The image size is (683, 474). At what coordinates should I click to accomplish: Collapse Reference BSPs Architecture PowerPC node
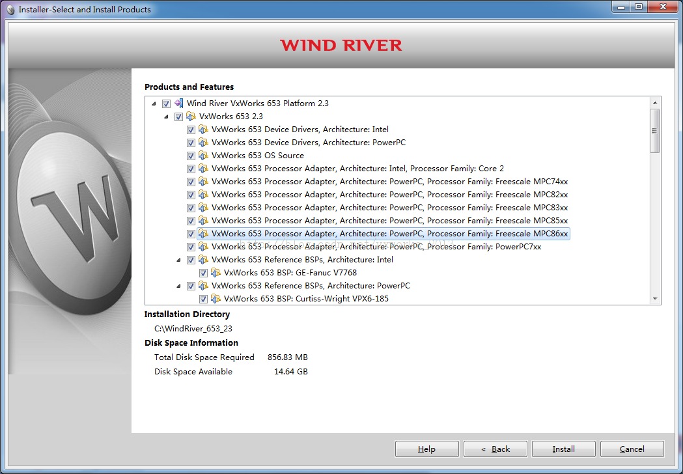click(178, 286)
